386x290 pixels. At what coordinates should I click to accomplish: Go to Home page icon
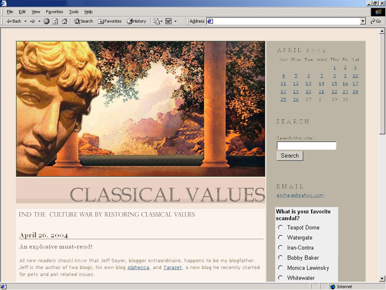coord(64,21)
